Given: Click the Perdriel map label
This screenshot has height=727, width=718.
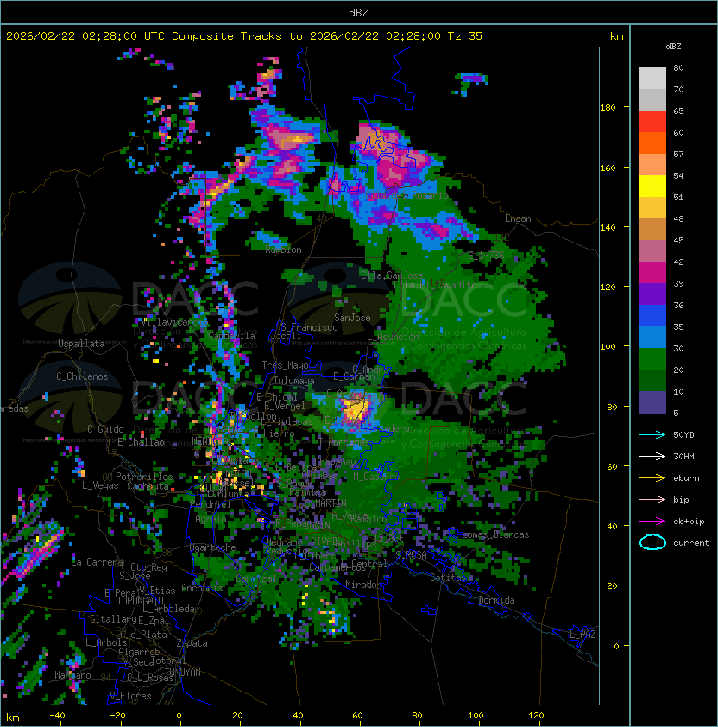Looking at the screenshot, I should tap(210, 503).
